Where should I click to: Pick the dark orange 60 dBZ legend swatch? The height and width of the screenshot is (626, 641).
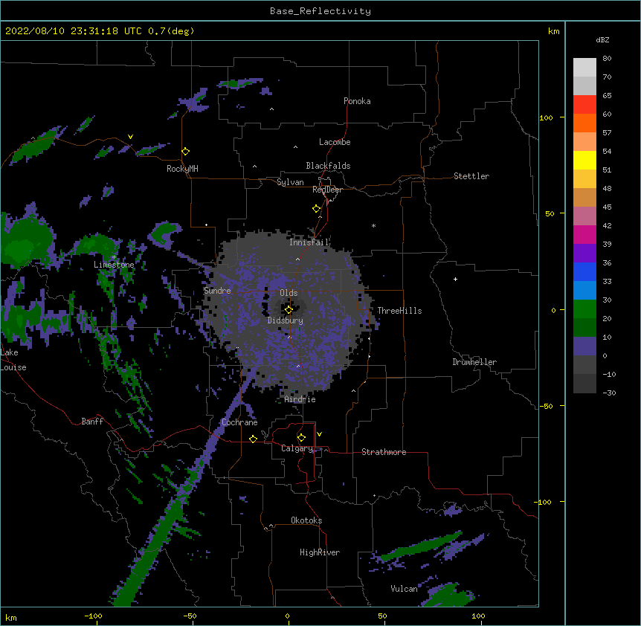coord(584,123)
